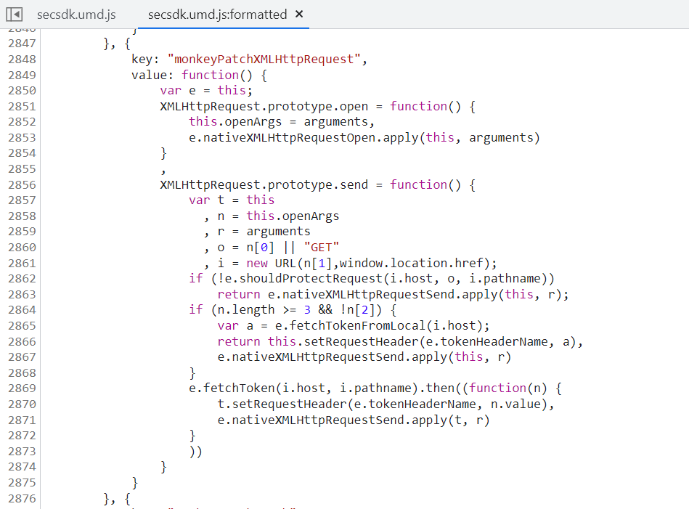Click line number 2871 in the gutter
The height and width of the screenshot is (509, 689).
[x=22, y=420]
